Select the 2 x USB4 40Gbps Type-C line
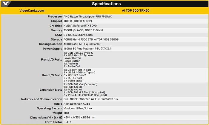209x125 pixels. (x=79, y=72)
